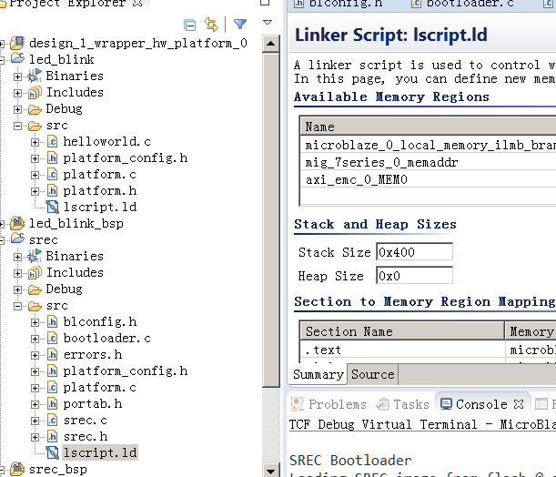Screen dimensions: 556x477
Task: Click Heap Size input field
Action: coord(415,276)
